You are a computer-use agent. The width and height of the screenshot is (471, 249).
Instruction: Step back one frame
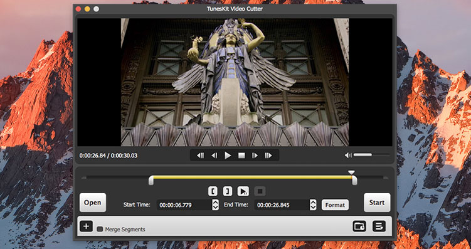(x=214, y=156)
